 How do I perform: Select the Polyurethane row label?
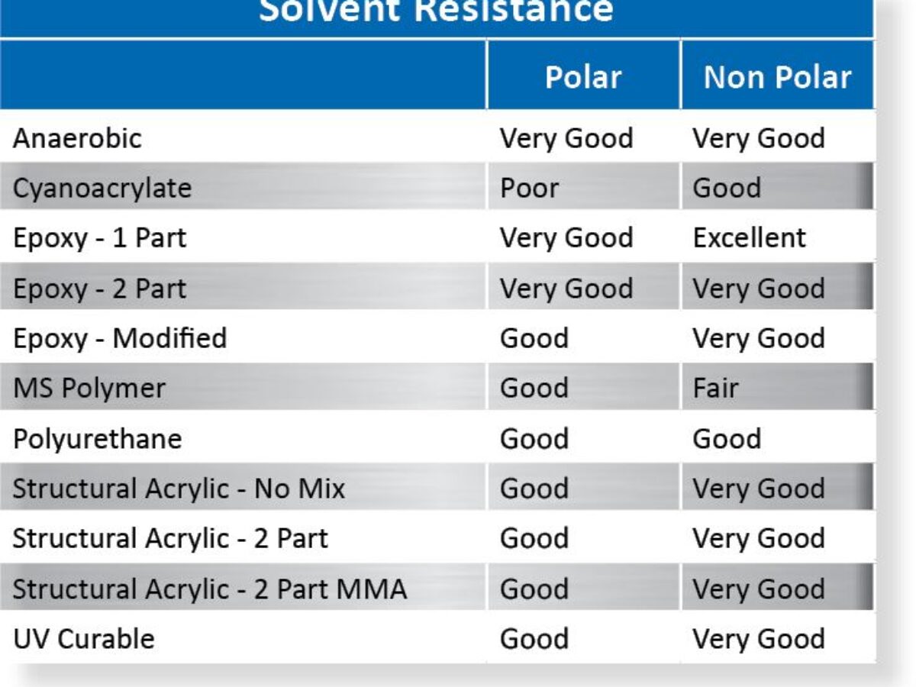97,439
